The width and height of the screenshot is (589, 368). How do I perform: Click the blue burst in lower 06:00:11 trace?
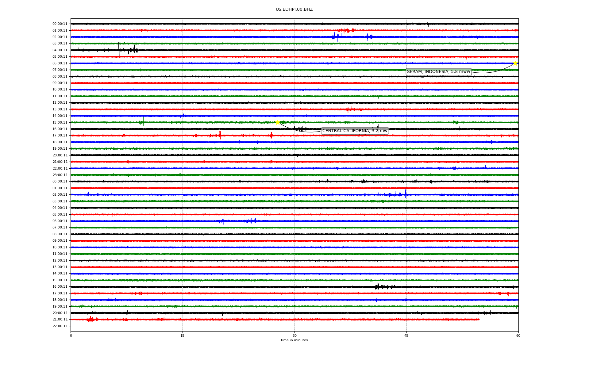coord(251,221)
